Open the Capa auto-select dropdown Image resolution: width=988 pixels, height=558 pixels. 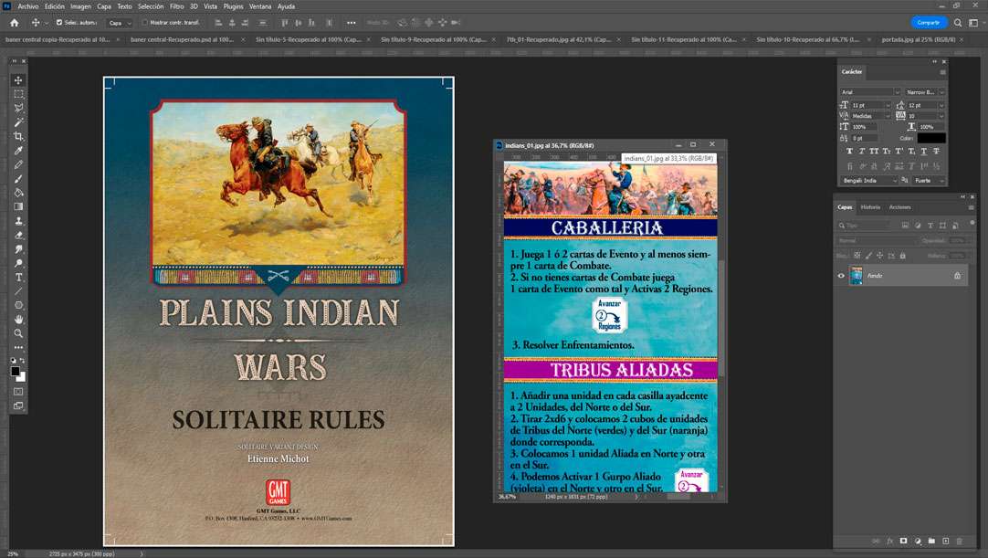pyautogui.click(x=119, y=23)
